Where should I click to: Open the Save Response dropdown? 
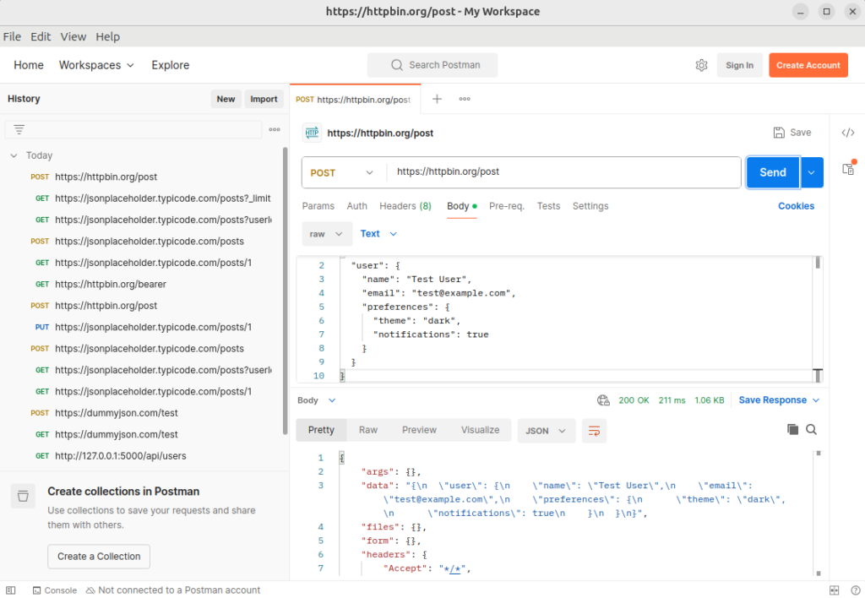coord(779,400)
